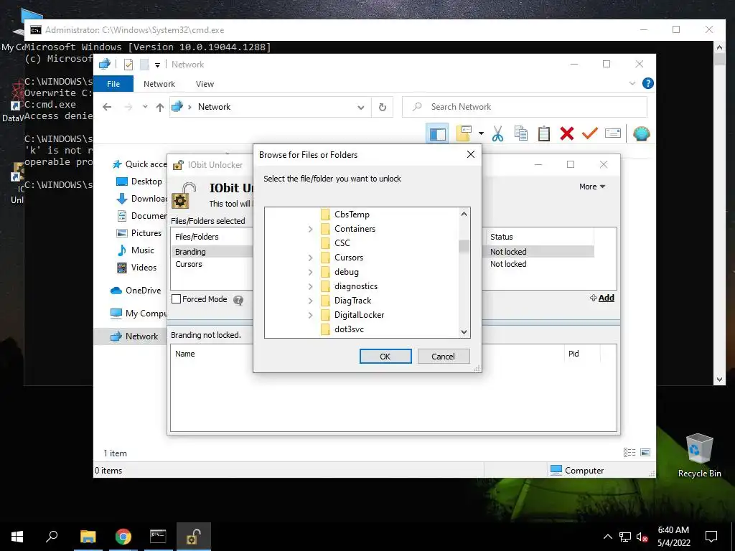Screen dimensions: 735x551
Task: Click the red X Delete icon
Action: pos(567,134)
